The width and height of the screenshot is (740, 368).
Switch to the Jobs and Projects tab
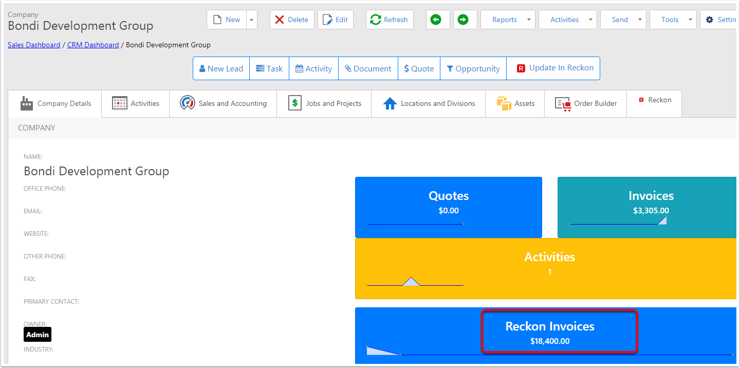tap(324, 103)
